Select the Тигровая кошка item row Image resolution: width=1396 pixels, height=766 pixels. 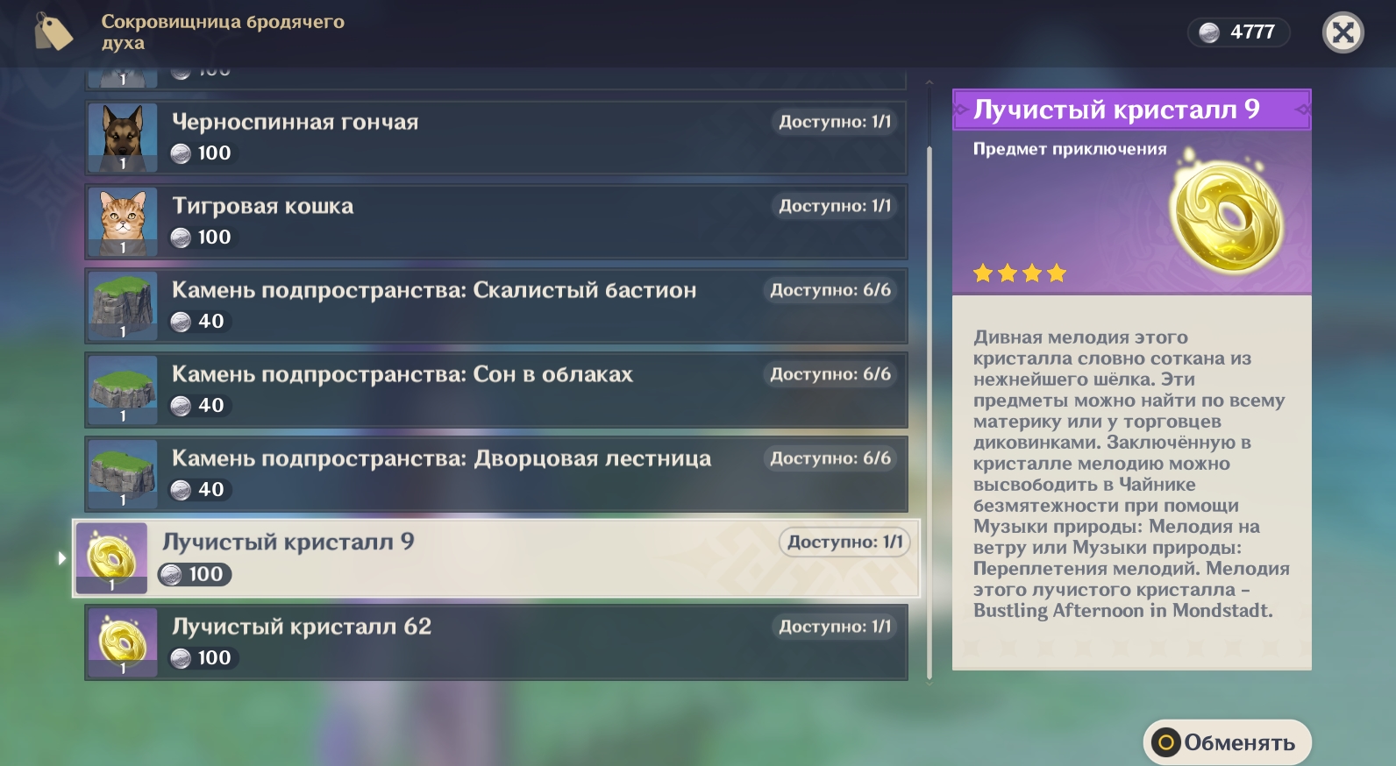coord(496,221)
